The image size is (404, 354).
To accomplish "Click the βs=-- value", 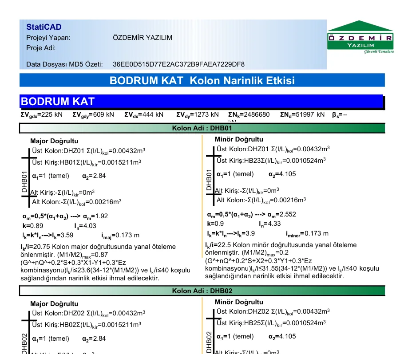I will [x=340, y=115].
